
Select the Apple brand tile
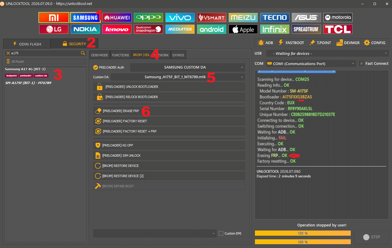click(243, 29)
